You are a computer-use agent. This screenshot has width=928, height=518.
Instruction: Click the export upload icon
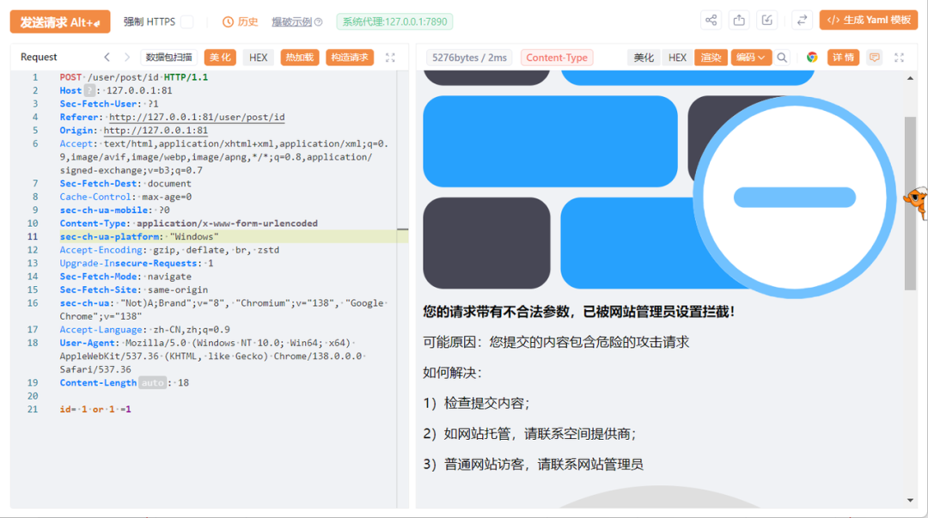[739, 20]
